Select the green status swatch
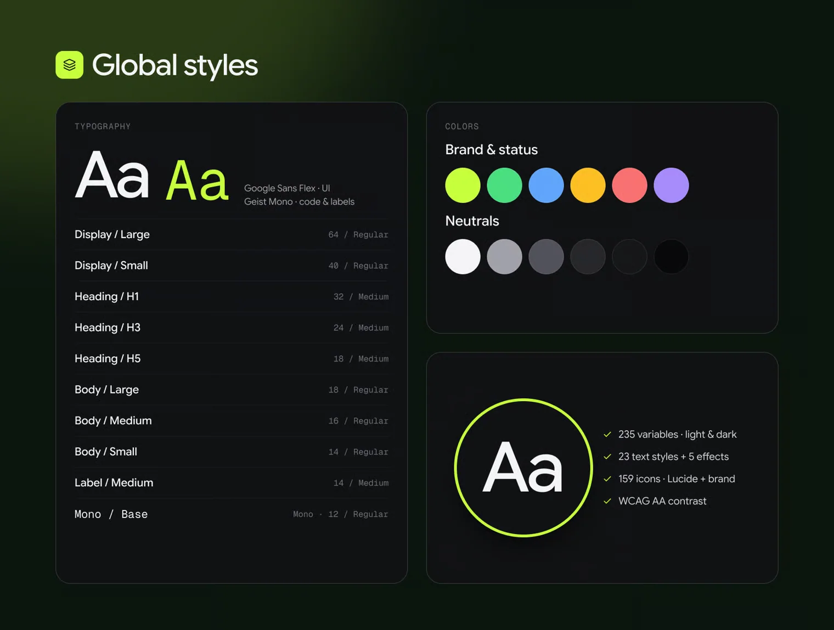Image resolution: width=834 pixels, height=630 pixels. coord(504,185)
